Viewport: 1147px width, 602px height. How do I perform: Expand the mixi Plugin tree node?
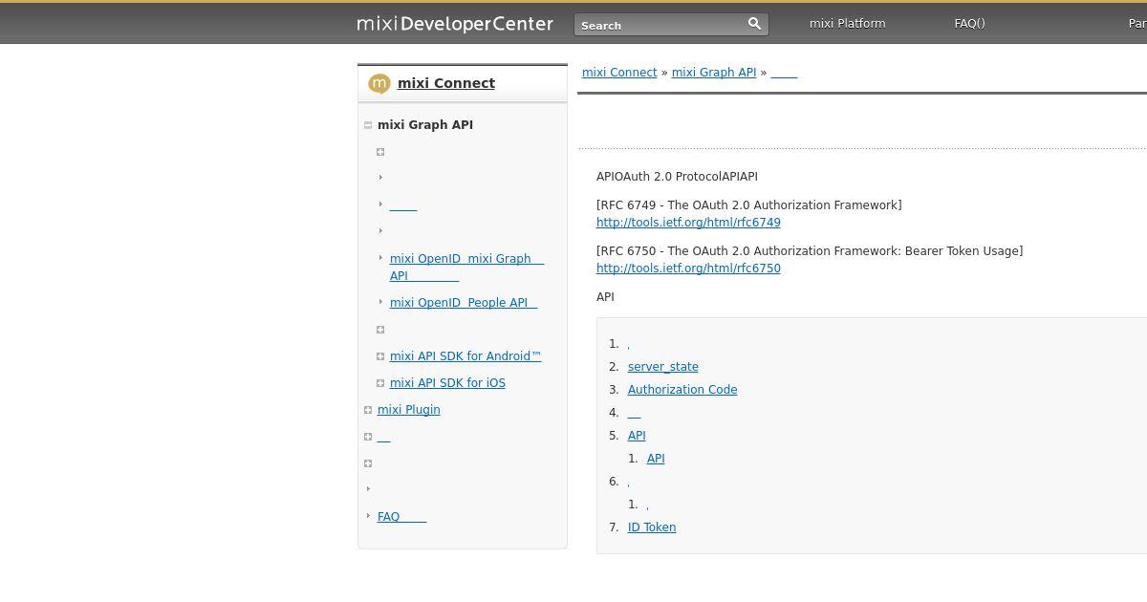pos(368,410)
